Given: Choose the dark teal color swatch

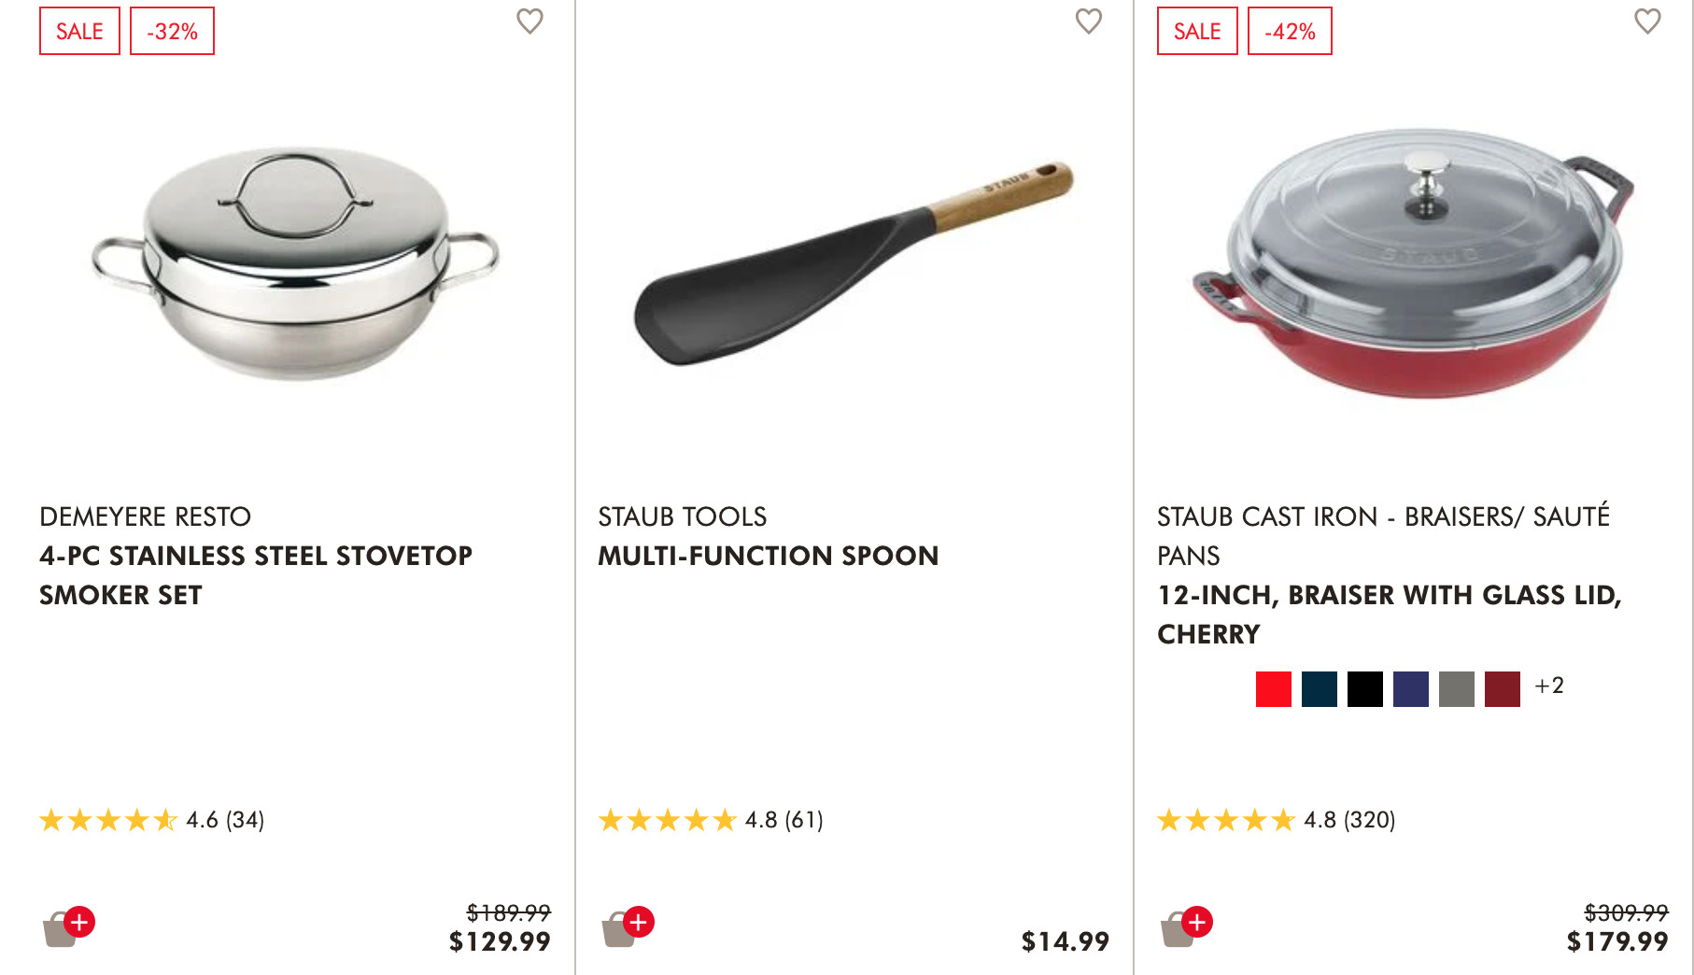Looking at the screenshot, I should tap(1319, 689).
